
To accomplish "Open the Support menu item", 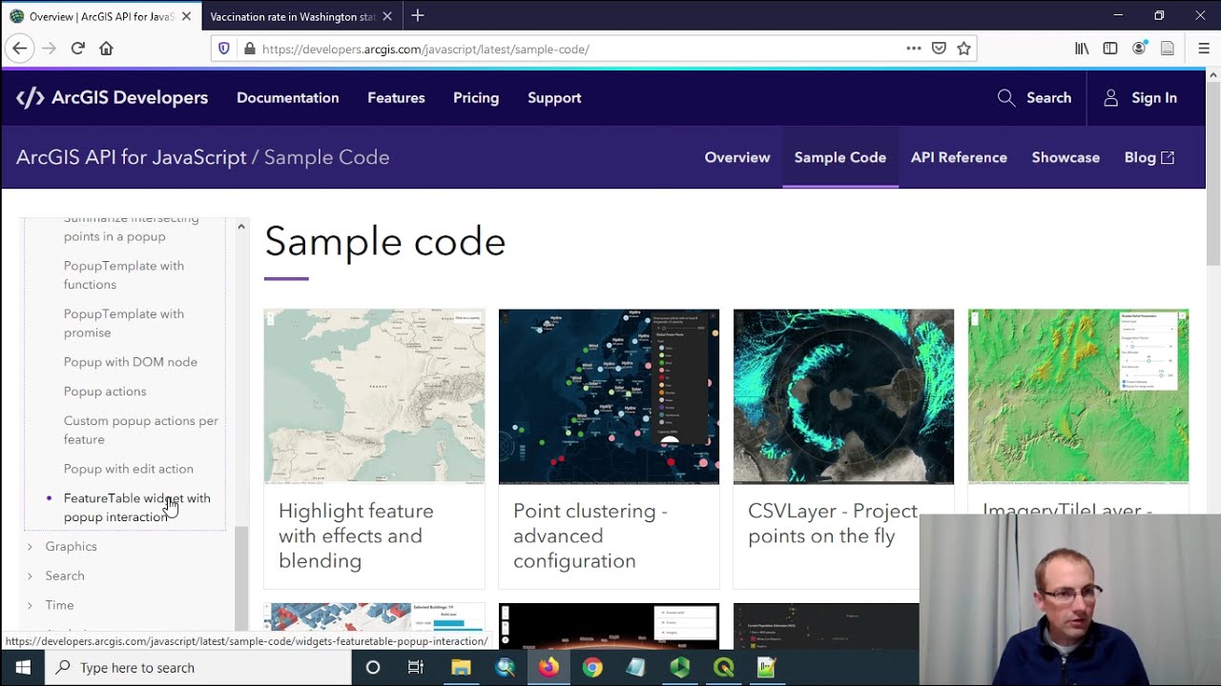I will click(x=554, y=98).
